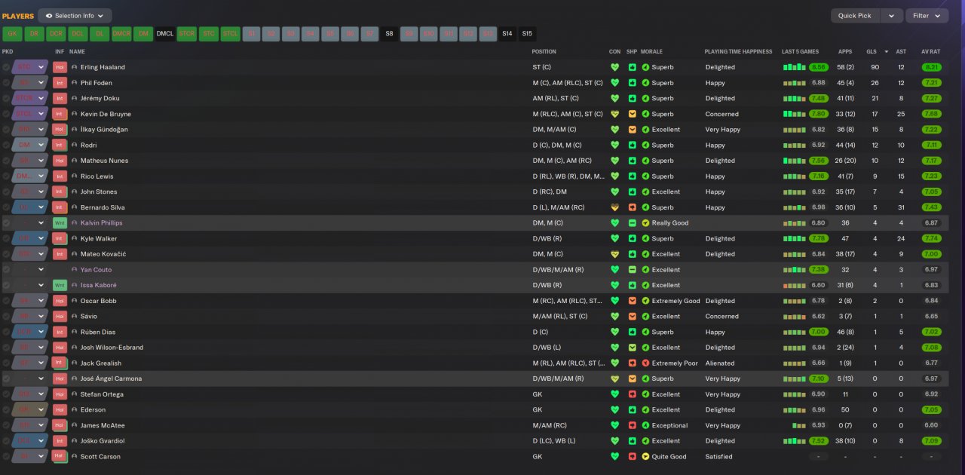Screen dimensions: 965x475
Task: Select the DMCL position slot
Action: click(164, 34)
